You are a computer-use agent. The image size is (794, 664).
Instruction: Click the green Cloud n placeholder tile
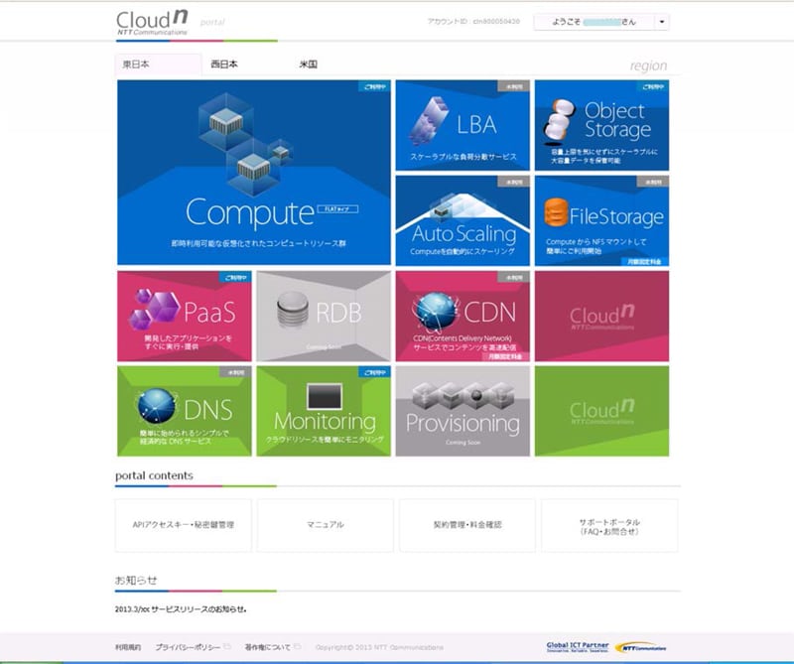[601, 411]
